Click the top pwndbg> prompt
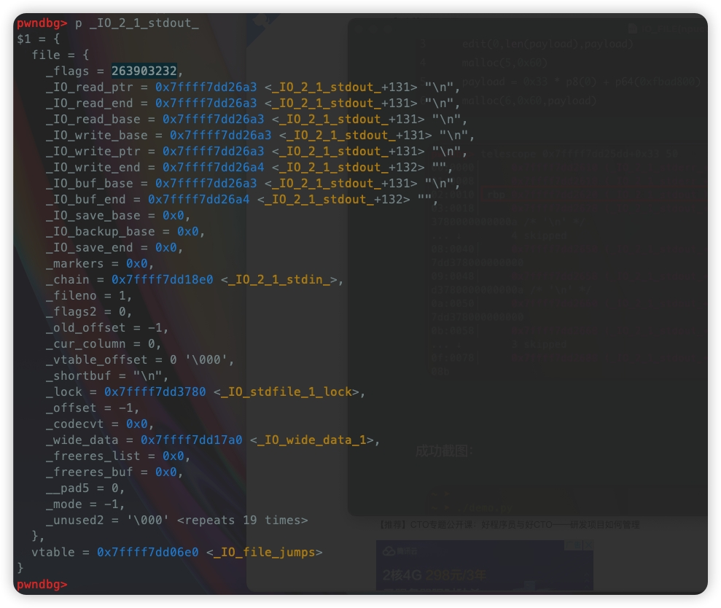 click(42, 23)
